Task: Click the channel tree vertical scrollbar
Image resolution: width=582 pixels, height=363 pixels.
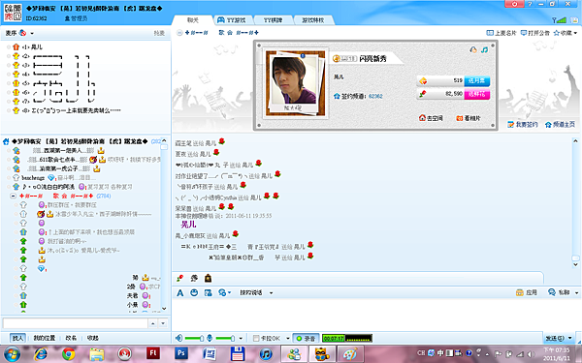Action: click(x=164, y=226)
